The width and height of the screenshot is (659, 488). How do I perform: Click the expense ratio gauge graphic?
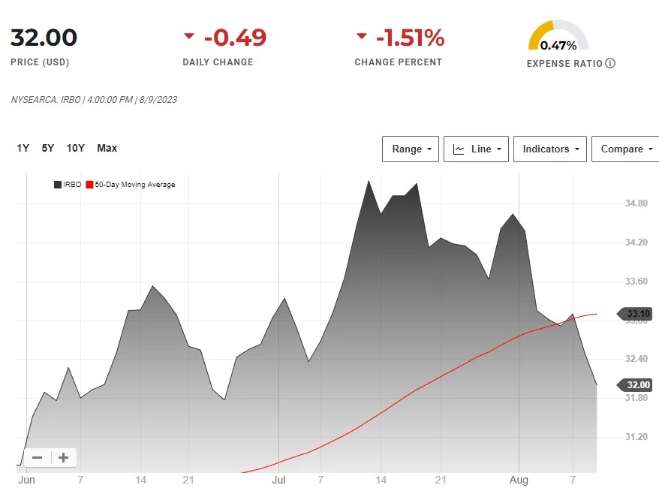(558, 35)
